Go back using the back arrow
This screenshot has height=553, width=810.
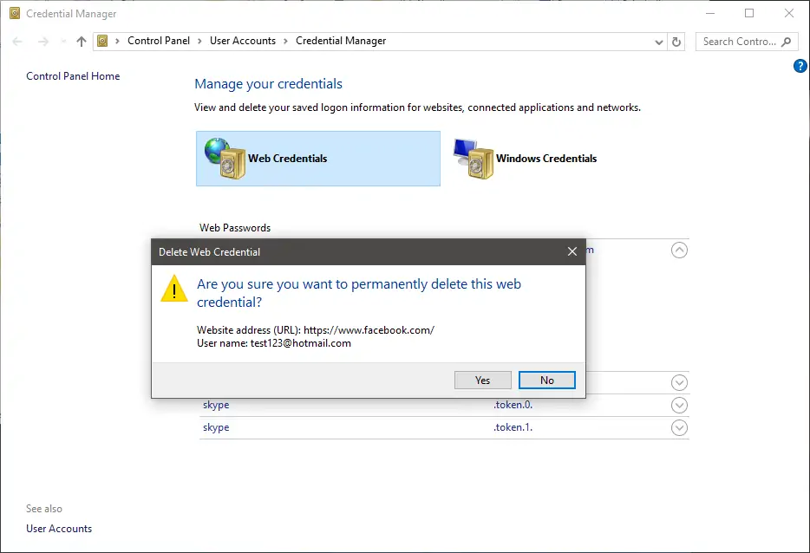(17, 42)
